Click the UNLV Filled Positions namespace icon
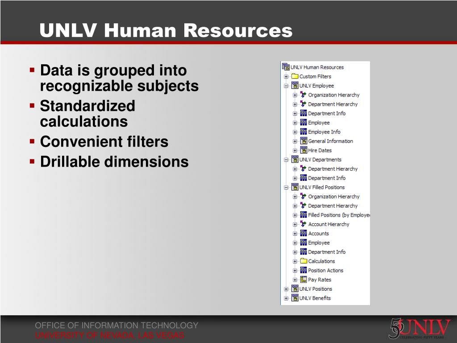 click(x=295, y=187)
